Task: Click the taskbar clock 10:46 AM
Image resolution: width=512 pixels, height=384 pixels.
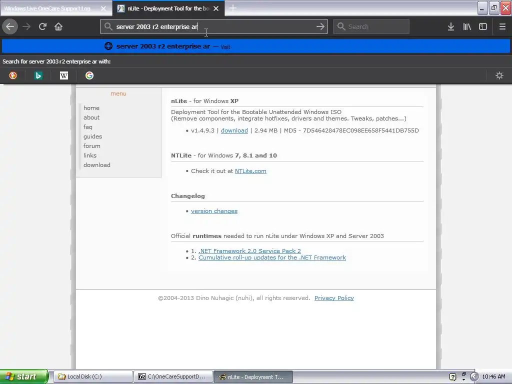Action: tap(493, 377)
